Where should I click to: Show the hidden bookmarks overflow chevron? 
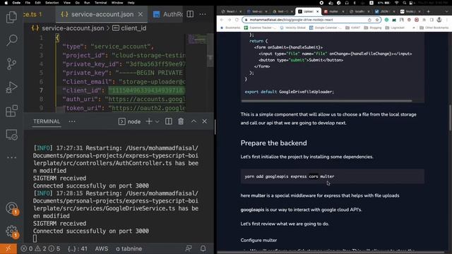[414, 28]
